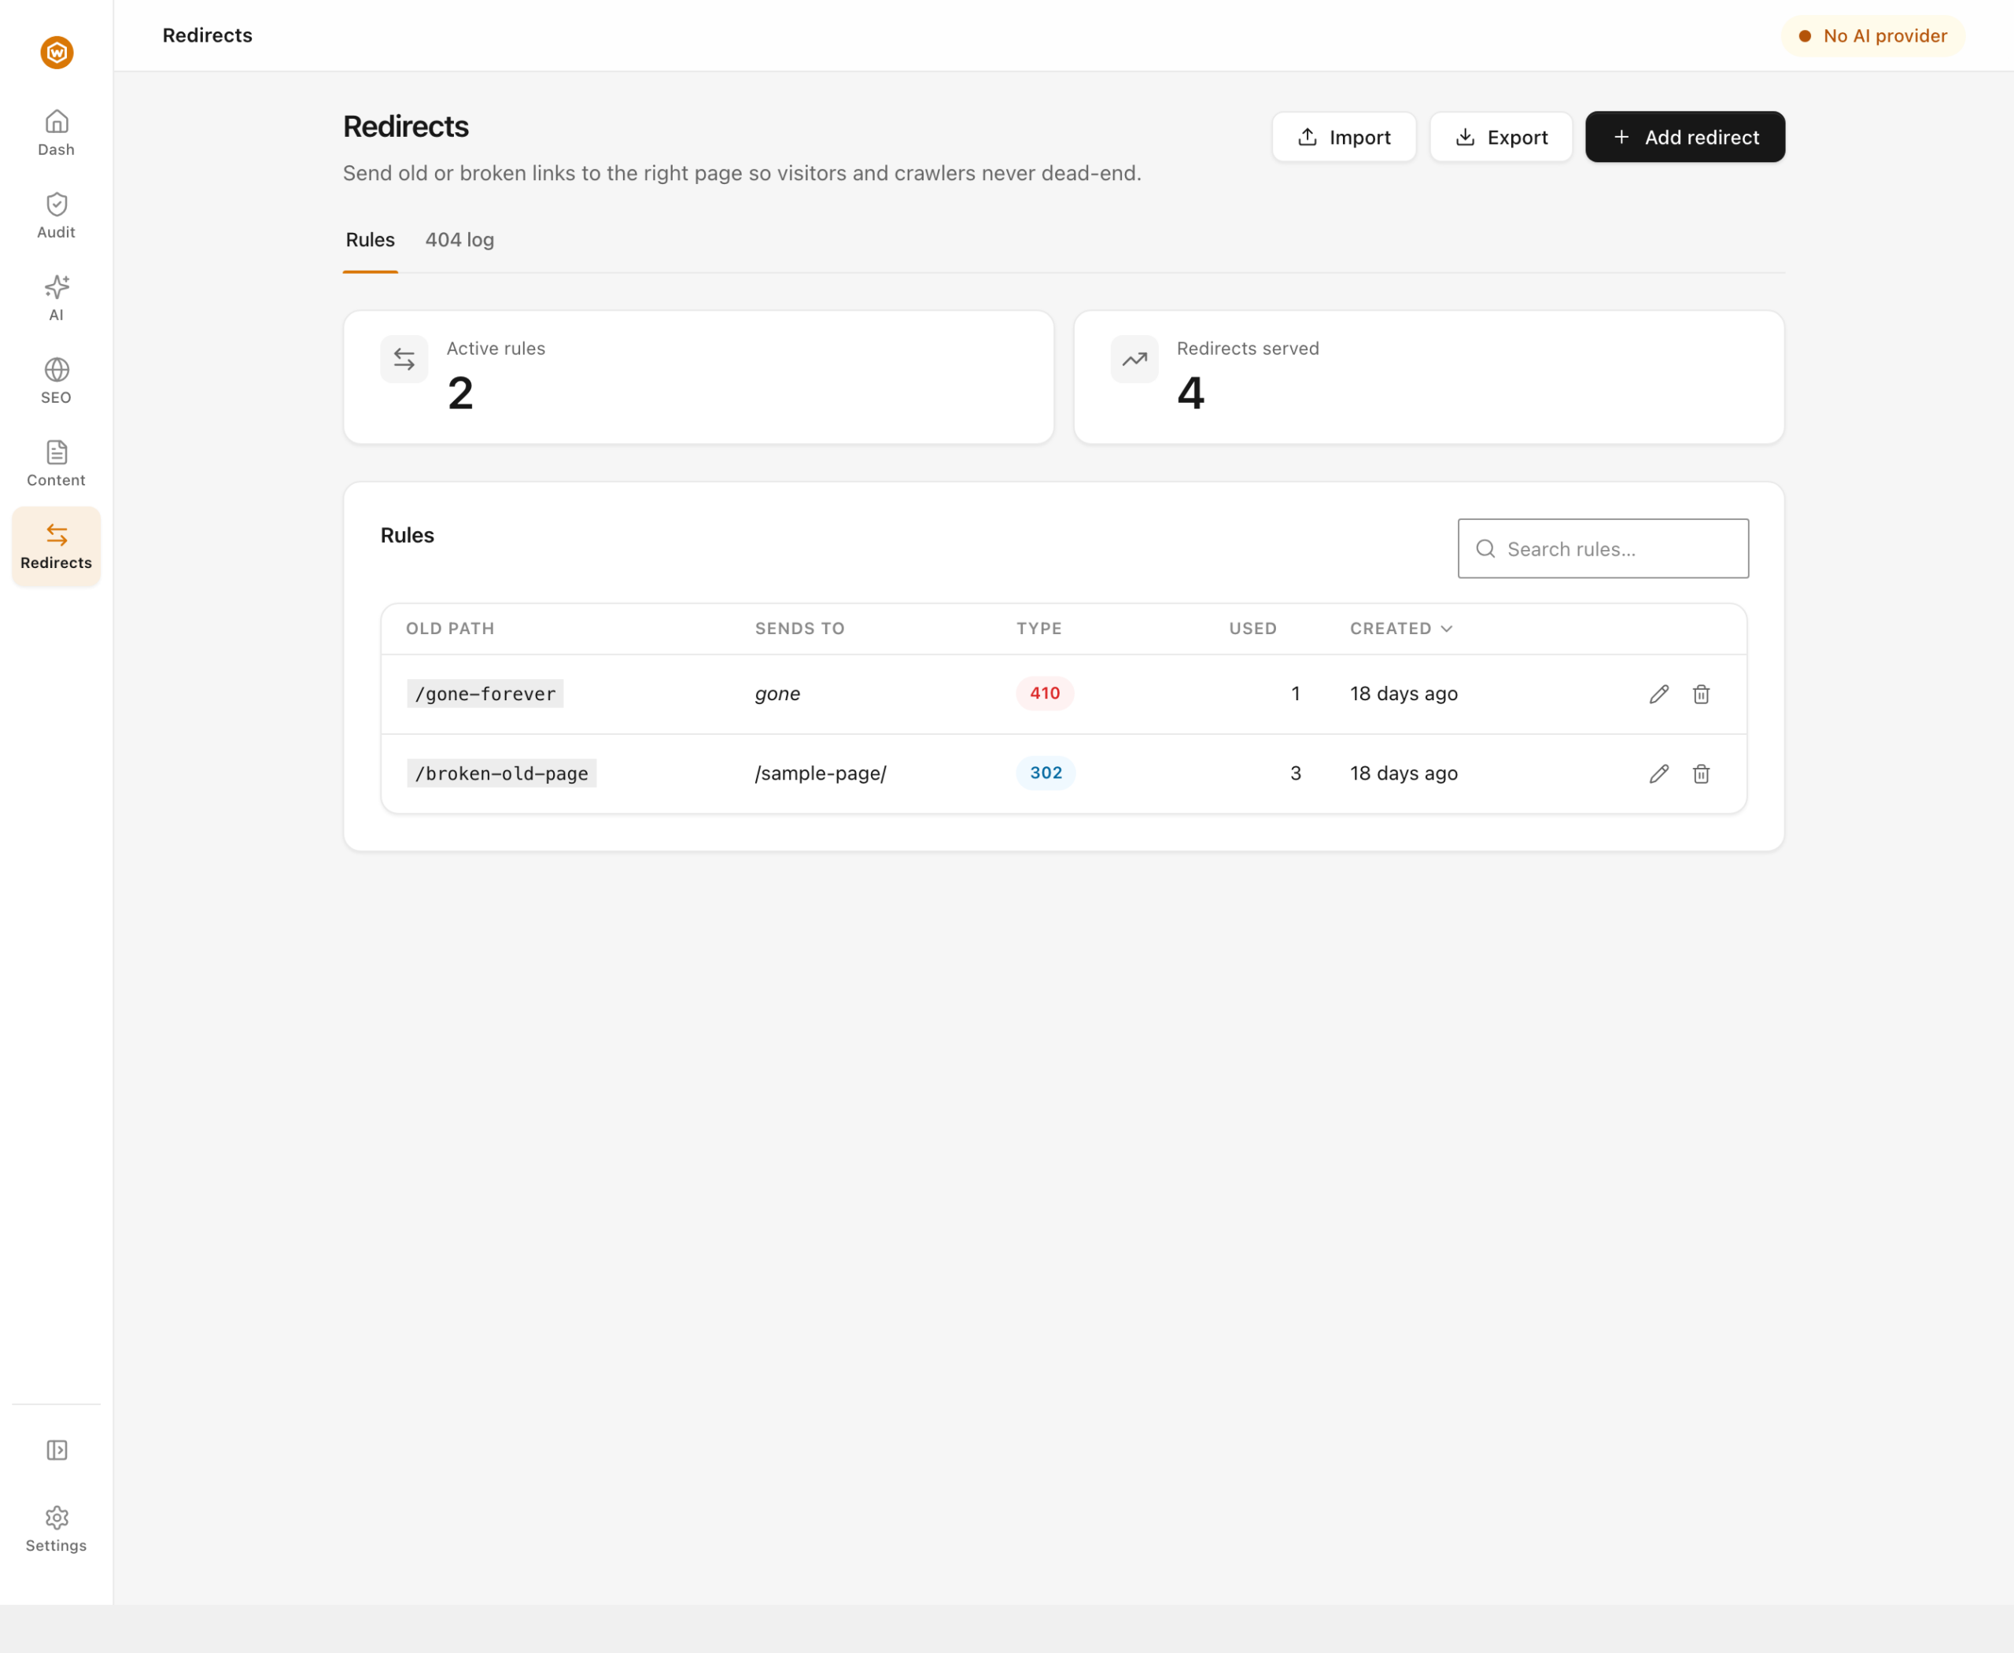Viewport: 2014px width, 1653px height.
Task: Click the orange app logo icon
Action: click(x=56, y=53)
